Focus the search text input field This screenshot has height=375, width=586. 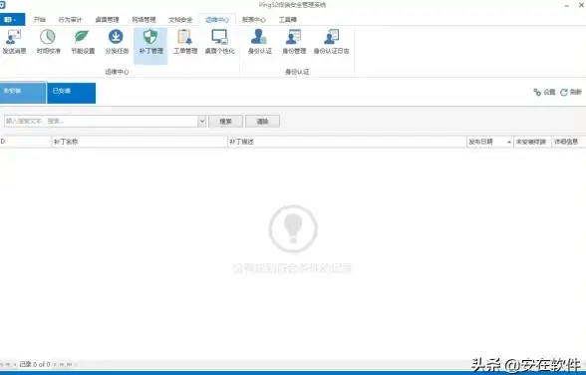pyautogui.click(x=101, y=121)
